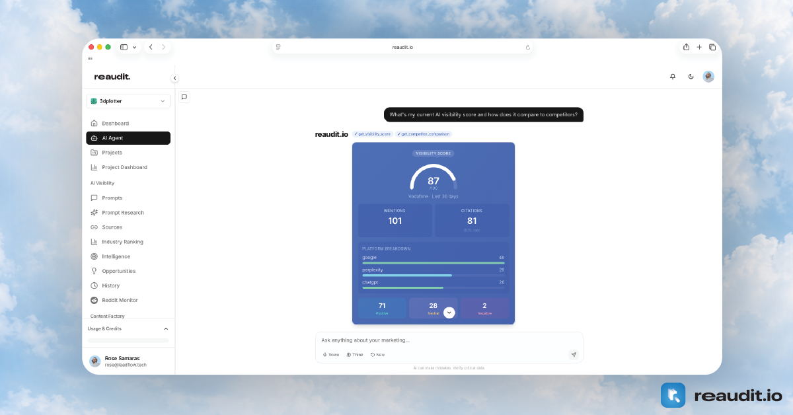Open notifications bell icon
The width and height of the screenshot is (793, 415).
[673, 77]
